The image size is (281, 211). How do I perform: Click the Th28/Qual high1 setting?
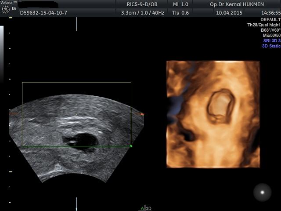[264, 25]
